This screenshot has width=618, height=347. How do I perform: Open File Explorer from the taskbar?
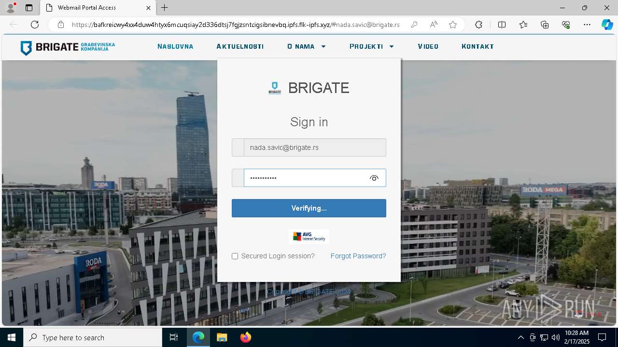(x=222, y=337)
